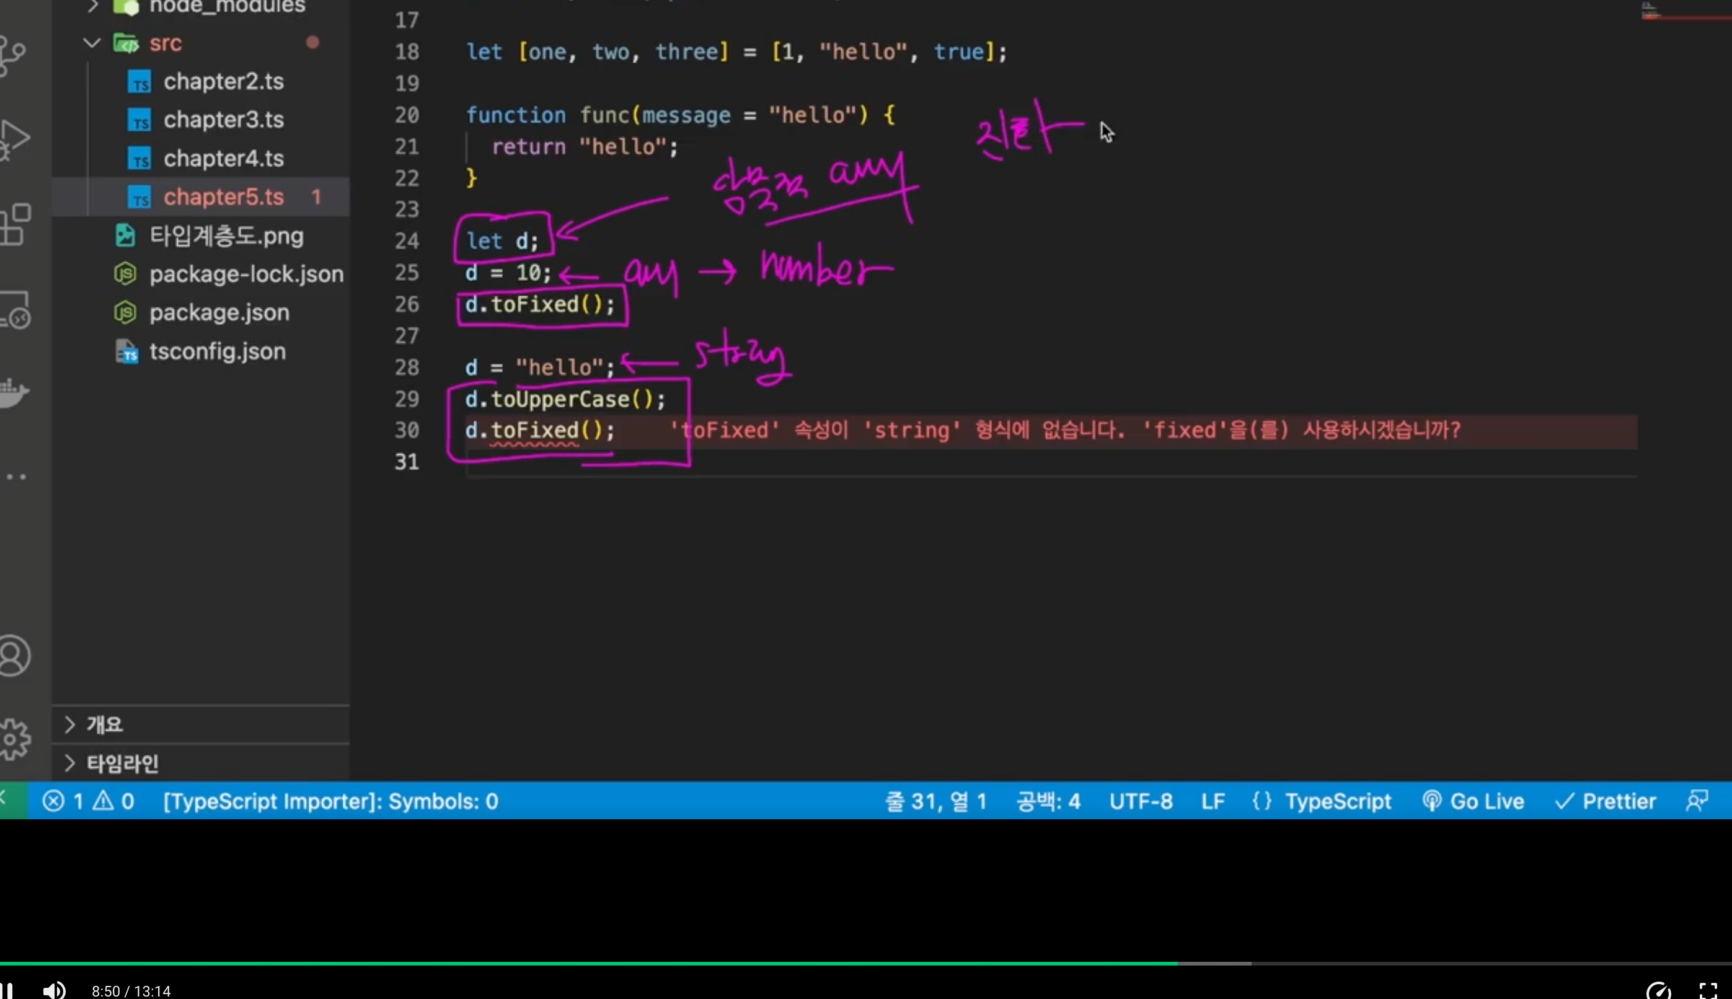Click TypeScript Importer Symbols status text
The image size is (1732, 999).
[x=331, y=801]
